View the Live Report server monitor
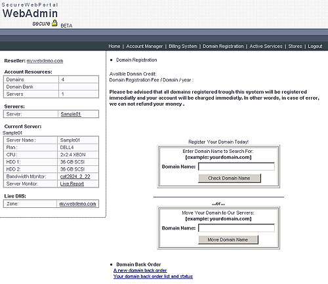 point(72,184)
